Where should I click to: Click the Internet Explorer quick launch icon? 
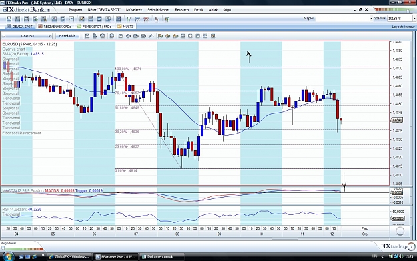34,257
